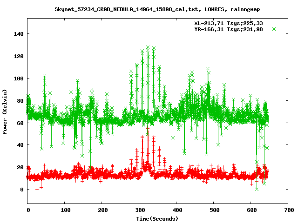Click the x-axis tick label 700
Image resolution: width=298 pixels, height=223 pixels.
pyautogui.click(x=289, y=210)
